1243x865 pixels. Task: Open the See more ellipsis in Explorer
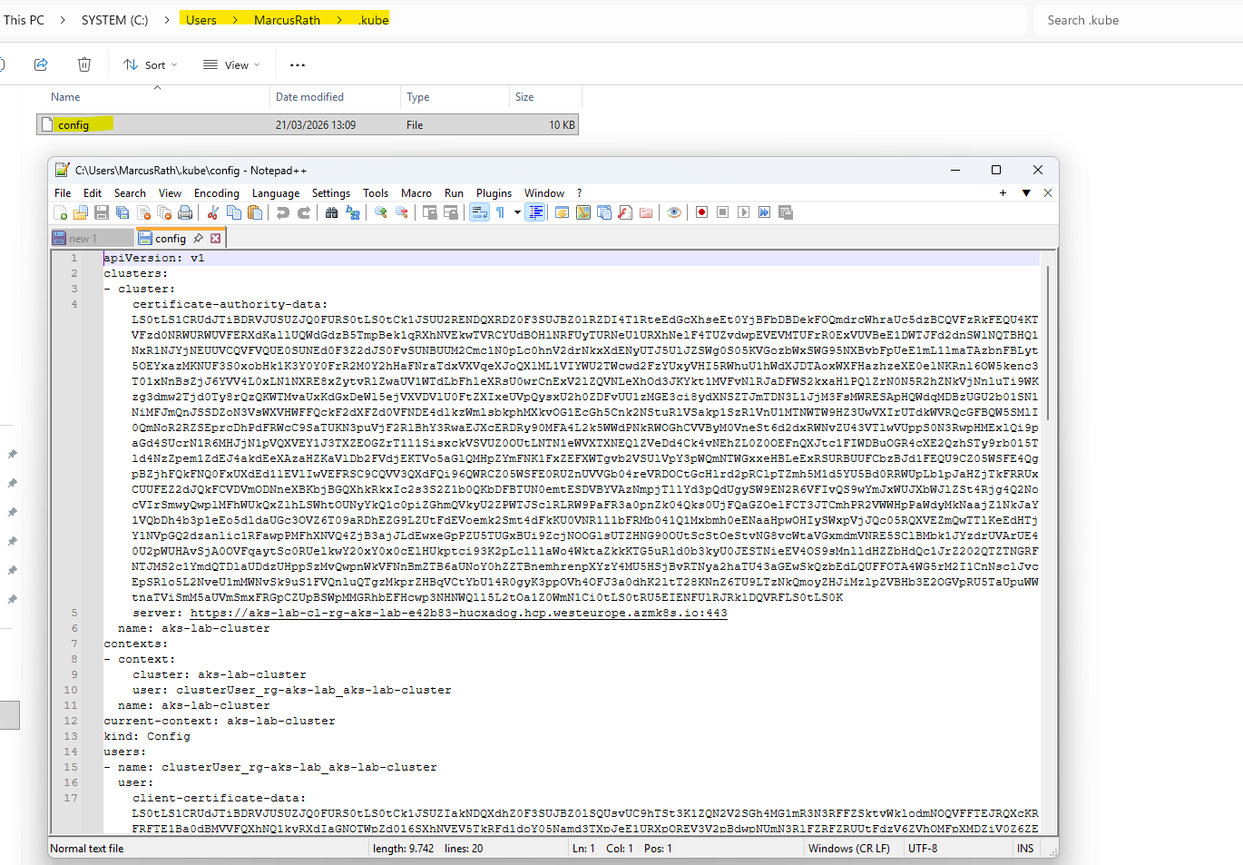coord(298,65)
